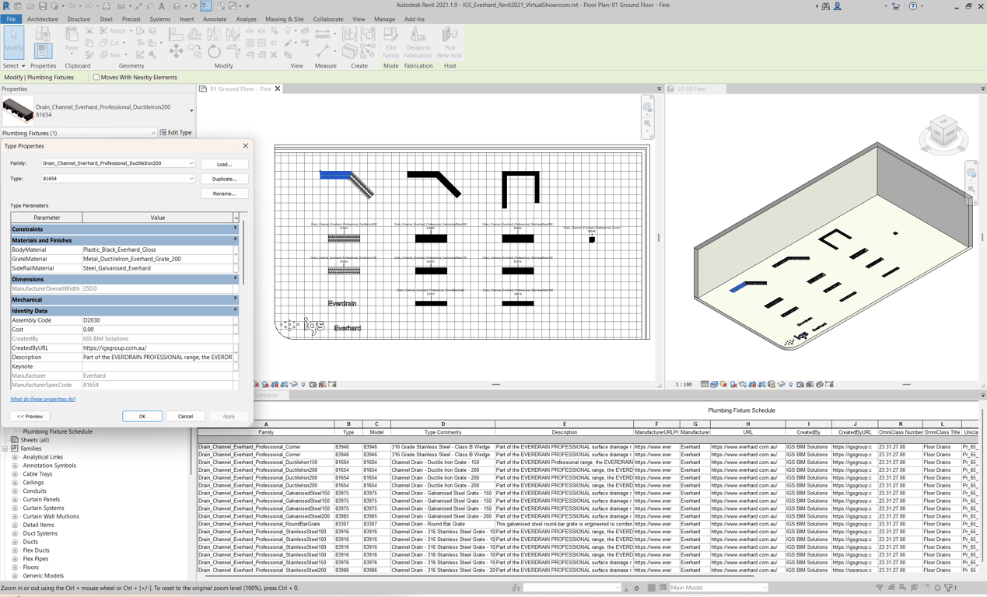The width and height of the screenshot is (987, 597).
Task: Click the Edit Family button
Action: pyautogui.click(x=390, y=42)
